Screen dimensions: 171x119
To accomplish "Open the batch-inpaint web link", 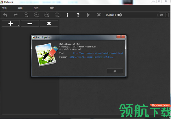I will (x=98, y=53).
